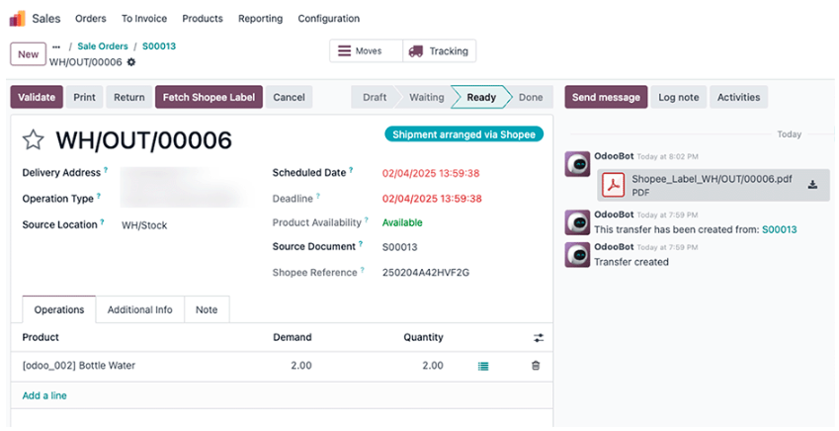Click the Demand 2.00 cell
The image size is (839, 431).
pos(301,366)
